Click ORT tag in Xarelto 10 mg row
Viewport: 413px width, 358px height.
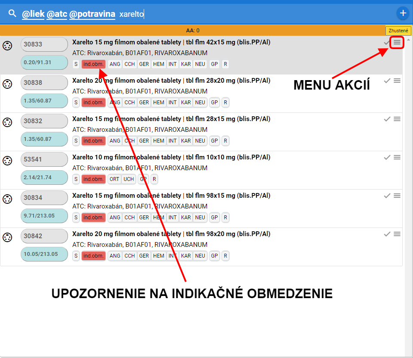click(114, 179)
